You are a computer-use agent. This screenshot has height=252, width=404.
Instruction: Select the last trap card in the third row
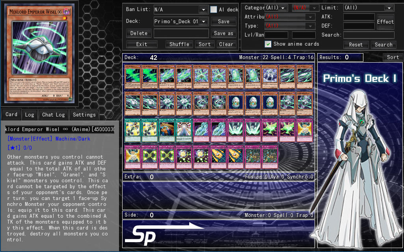[x=305, y=130]
